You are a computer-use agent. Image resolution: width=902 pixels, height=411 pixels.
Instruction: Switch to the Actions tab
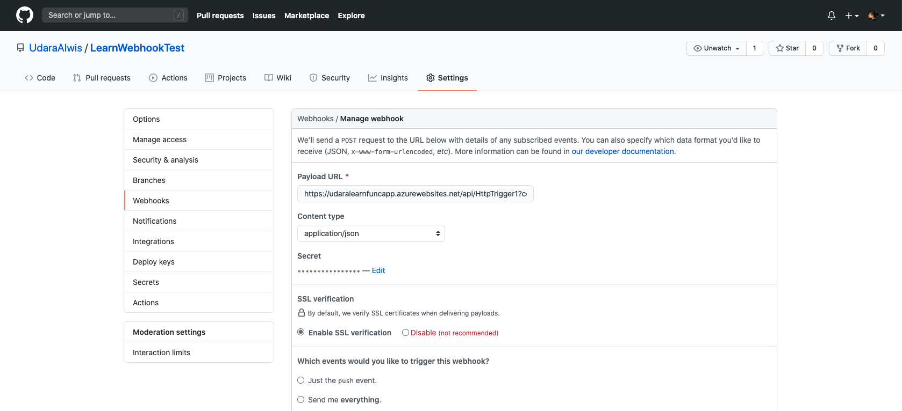168,78
